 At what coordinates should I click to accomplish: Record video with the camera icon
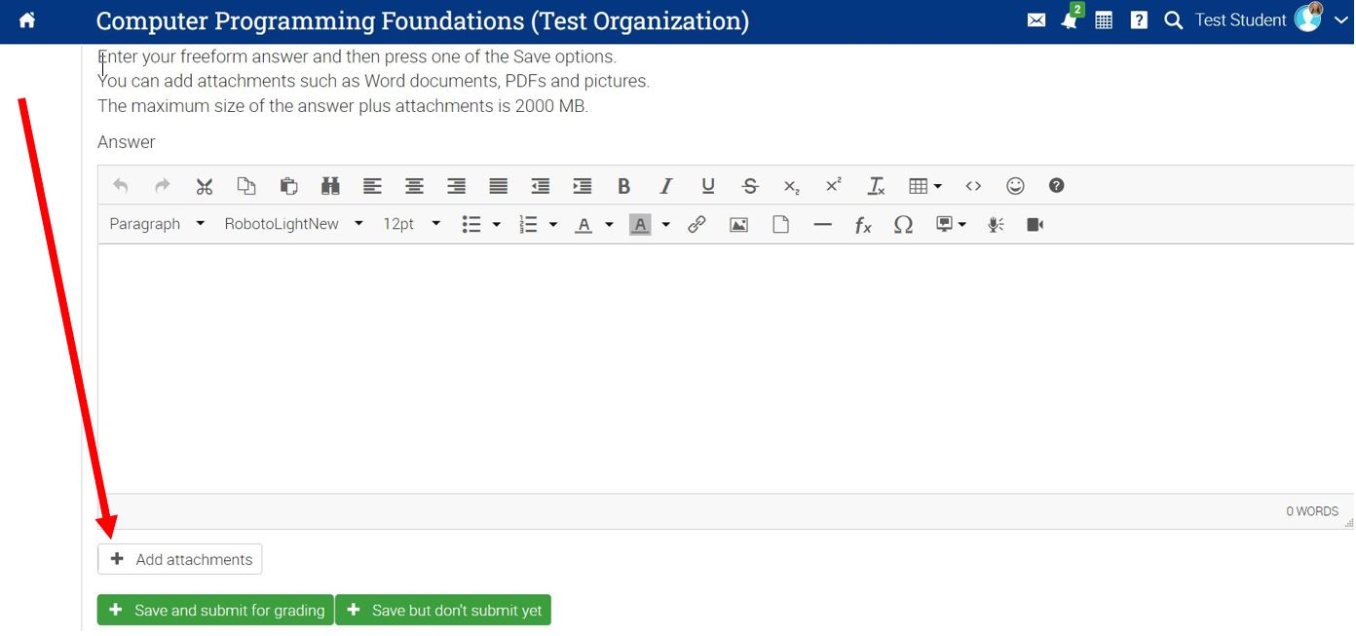(x=1035, y=225)
